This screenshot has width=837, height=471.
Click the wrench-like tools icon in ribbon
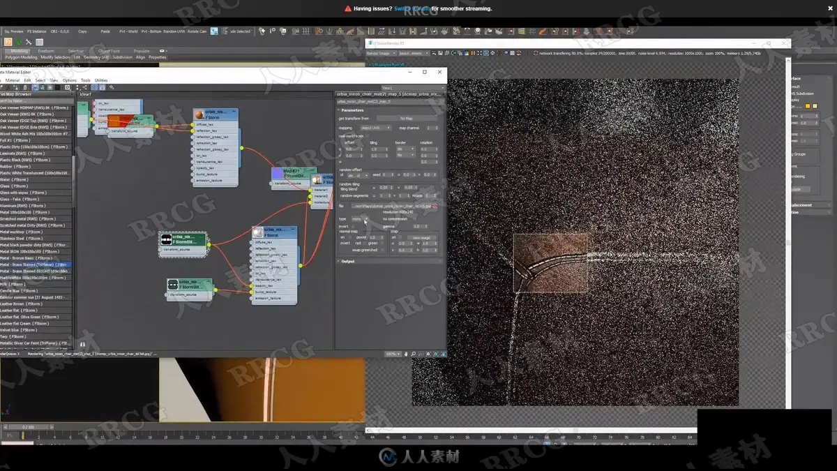29,42
